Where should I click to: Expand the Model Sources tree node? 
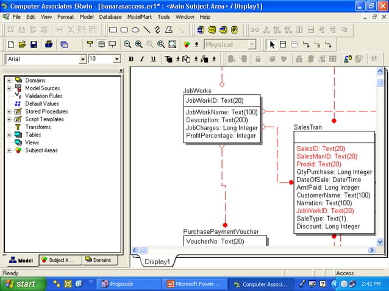click(x=9, y=88)
